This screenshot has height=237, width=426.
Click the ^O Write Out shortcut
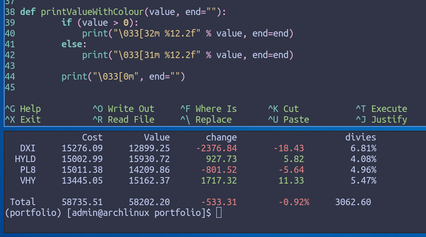pos(123,109)
